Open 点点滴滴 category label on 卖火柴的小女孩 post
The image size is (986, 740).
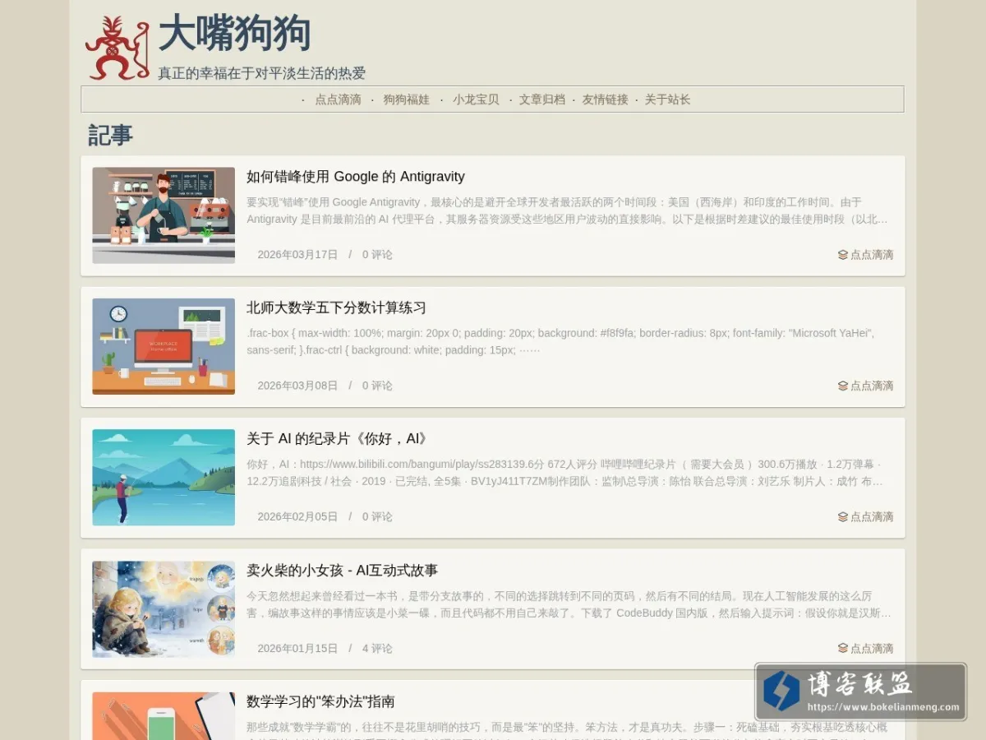tap(872, 648)
